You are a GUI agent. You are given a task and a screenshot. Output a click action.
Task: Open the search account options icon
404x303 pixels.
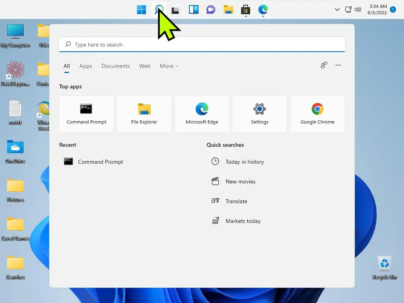pos(324,65)
